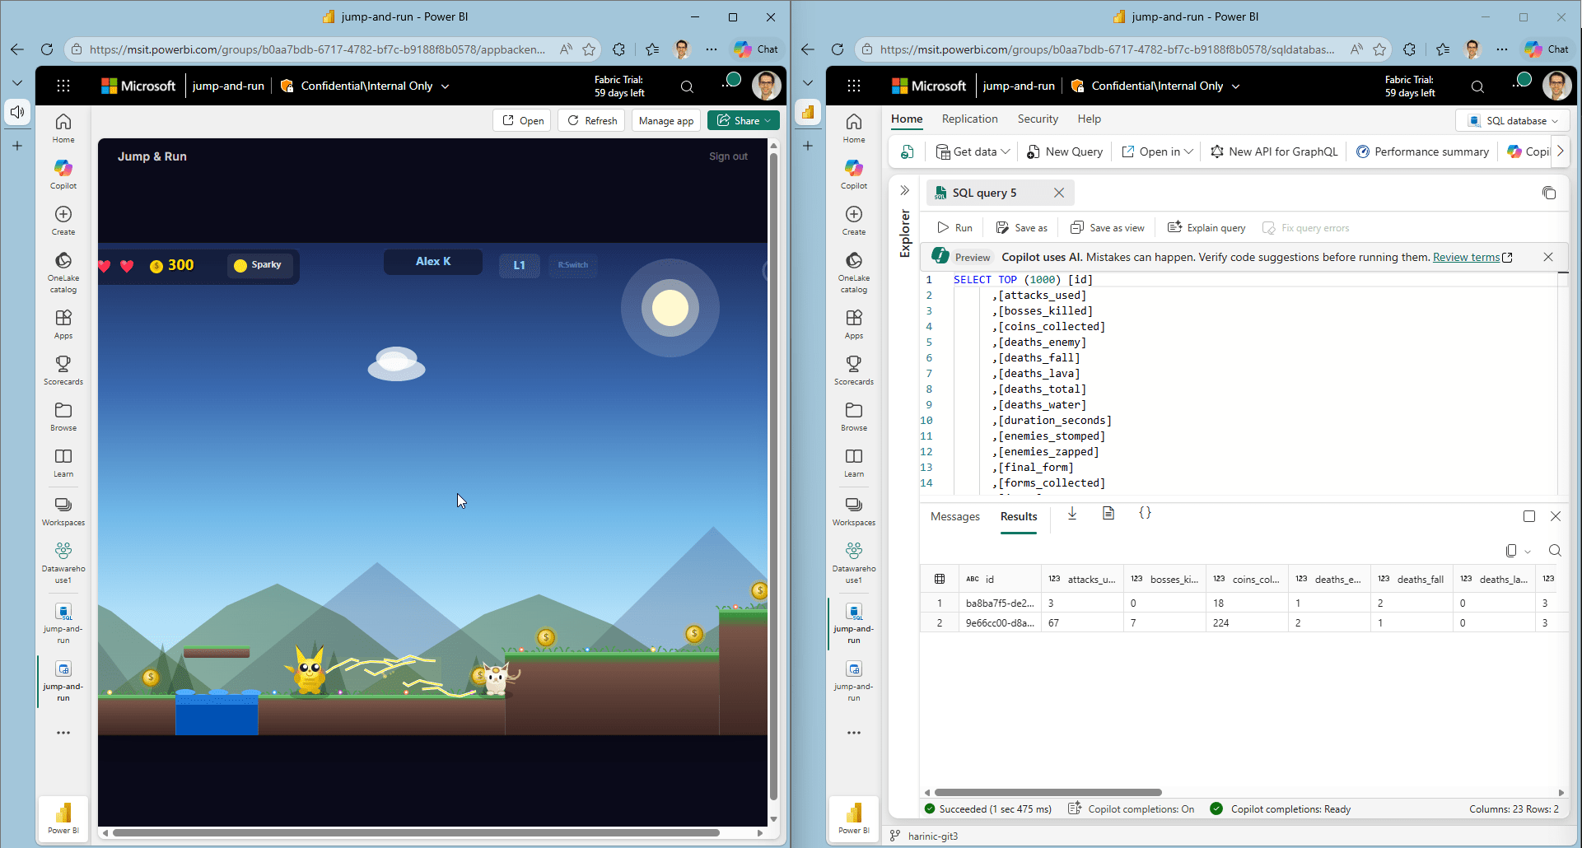1582x848 pixels.
Task: Click Performance summary
Action: tap(1422, 151)
